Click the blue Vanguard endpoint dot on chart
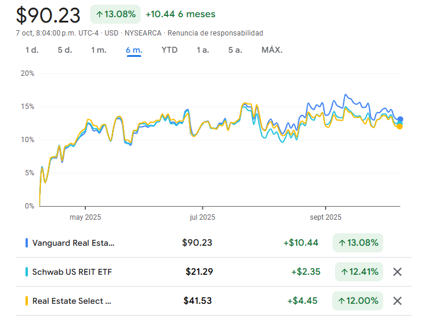 point(400,120)
